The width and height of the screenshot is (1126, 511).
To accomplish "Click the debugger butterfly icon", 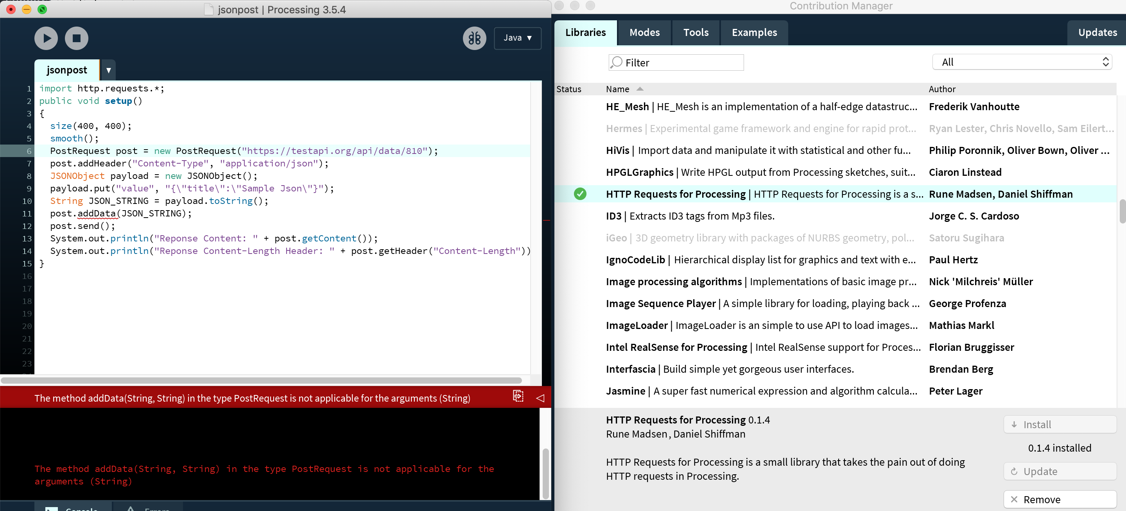I will pos(474,38).
